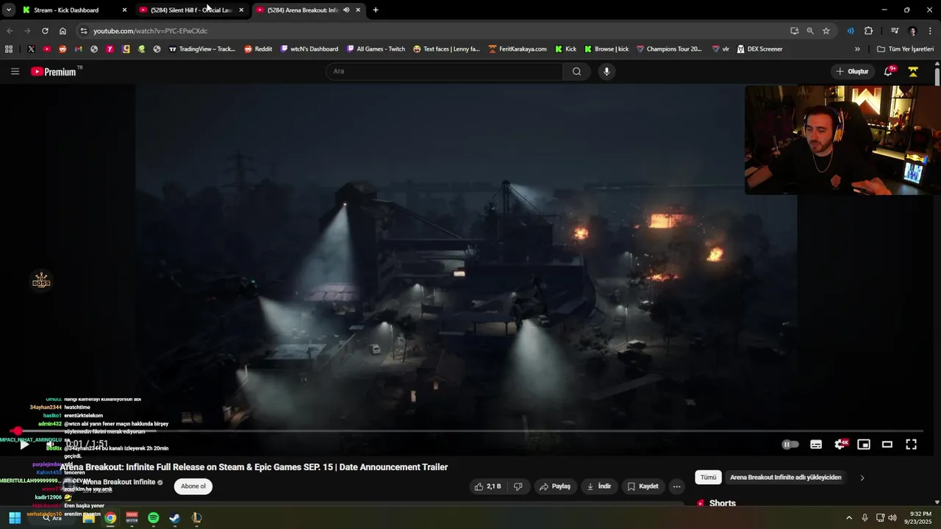Open the YouTube hamburger guide menu

pos(15,71)
